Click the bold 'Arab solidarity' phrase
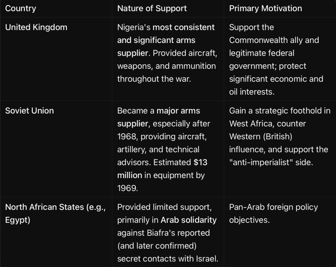Image resolution: width=336 pixels, height=267 pixels. pos(188,220)
